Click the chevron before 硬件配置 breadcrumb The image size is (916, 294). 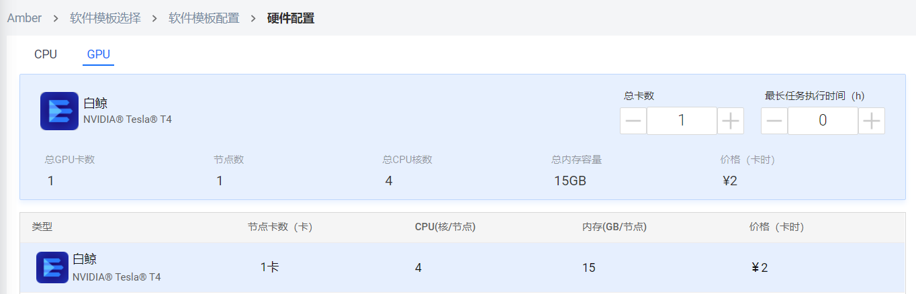pyautogui.click(x=253, y=18)
